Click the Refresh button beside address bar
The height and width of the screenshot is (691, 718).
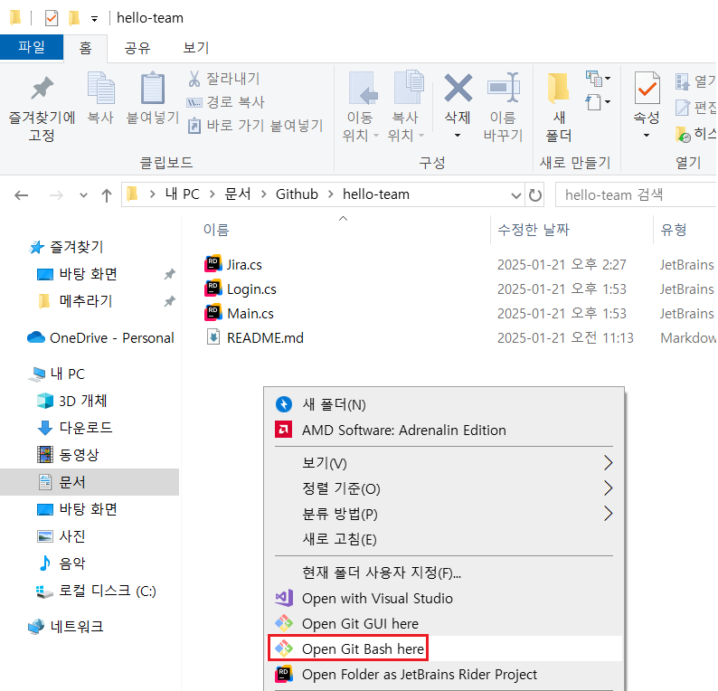coord(534,195)
